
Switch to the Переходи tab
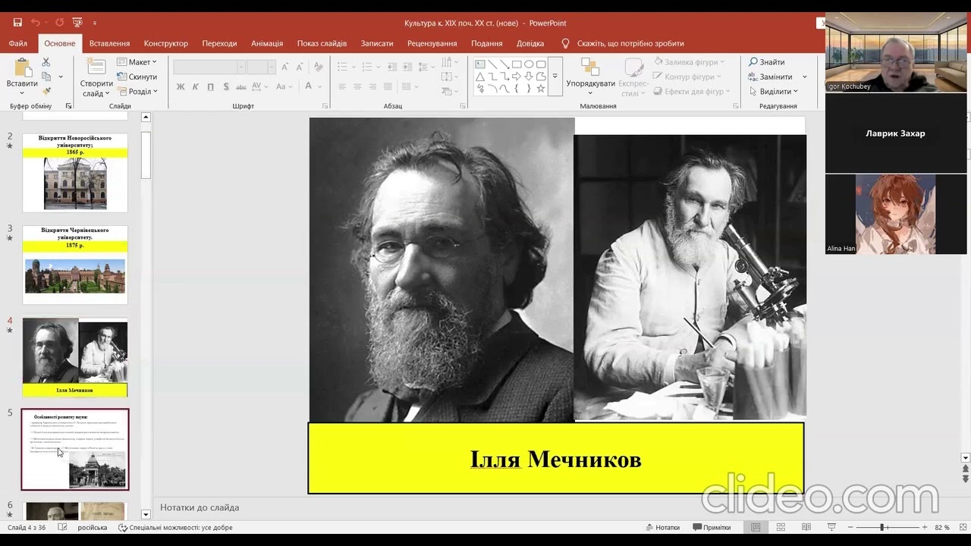coord(219,43)
